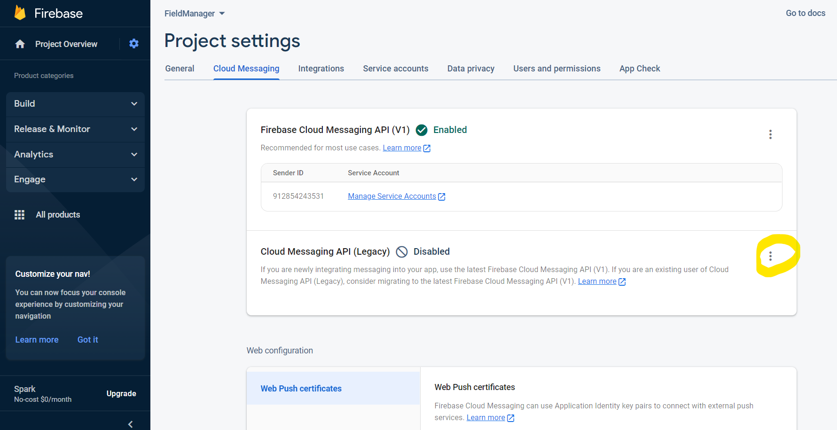
Task: Click the Product categories label
Action: [x=44, y=76]
